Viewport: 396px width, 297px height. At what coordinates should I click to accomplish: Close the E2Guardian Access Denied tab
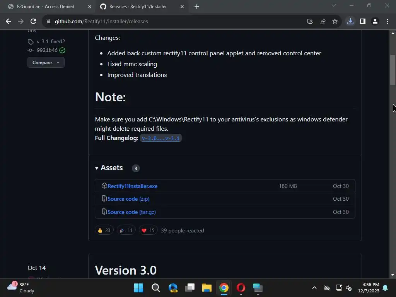pyautogui.click(x=89, y=7)
